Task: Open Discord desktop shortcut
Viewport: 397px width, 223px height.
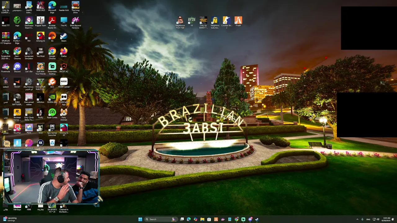Action: coord(17,68)
